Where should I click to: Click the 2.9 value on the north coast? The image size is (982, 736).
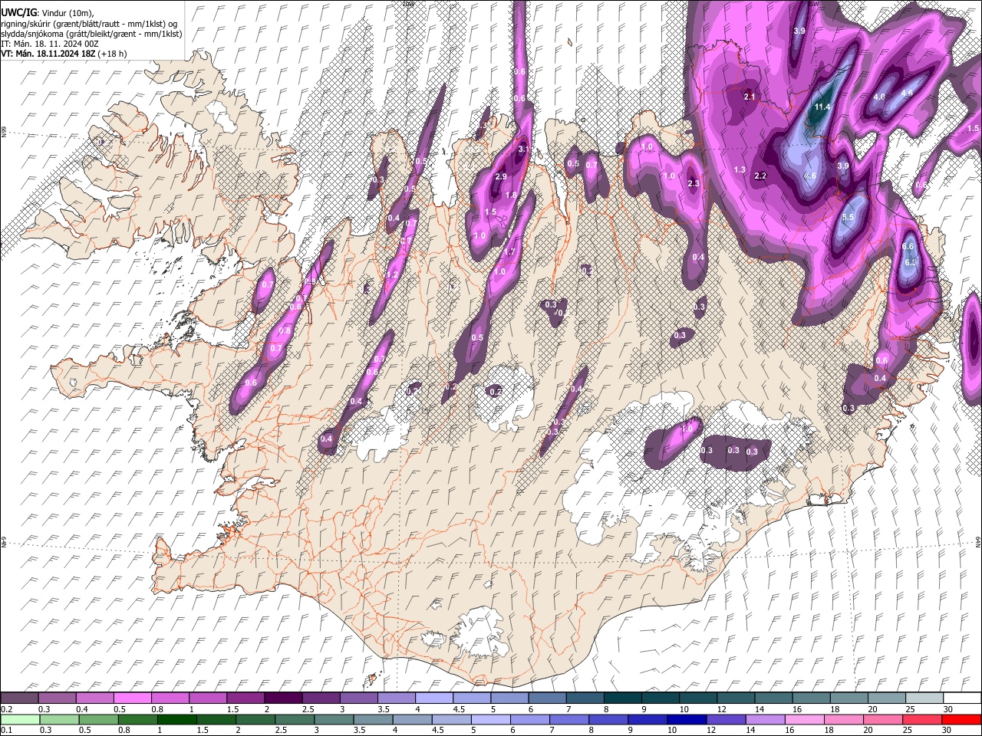pyautogui.click(x=501, y=177)
